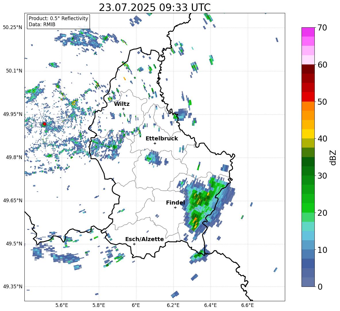The width and height of the screenshot is (340, 311).
Task: Click the colorbar tick label 60
Action: pyautogui.click(x=322, y=65)
